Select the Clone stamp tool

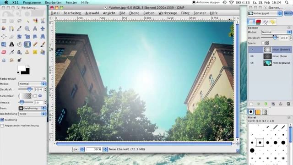(x=27, y=52)
